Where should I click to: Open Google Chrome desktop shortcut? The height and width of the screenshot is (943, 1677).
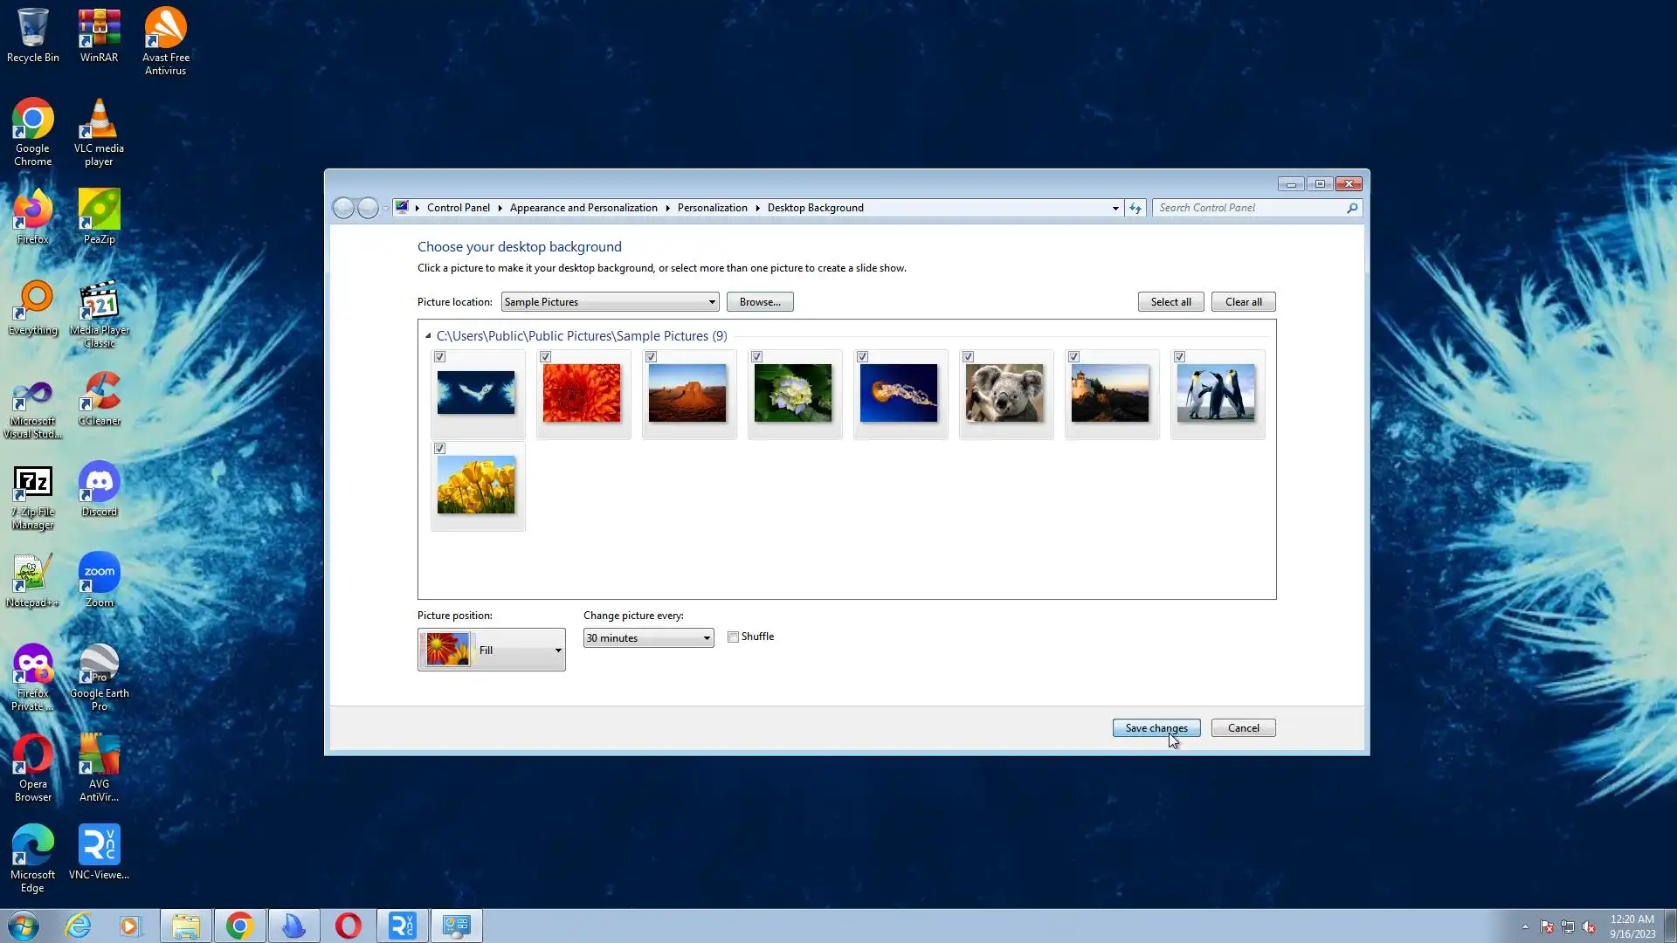click(32, 131)
